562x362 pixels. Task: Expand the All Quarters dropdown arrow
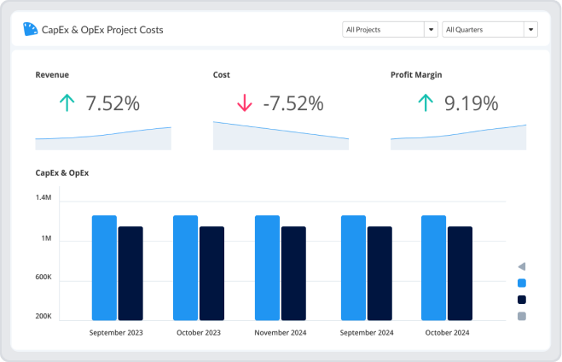pyautogui.click(x=530, y=29)
